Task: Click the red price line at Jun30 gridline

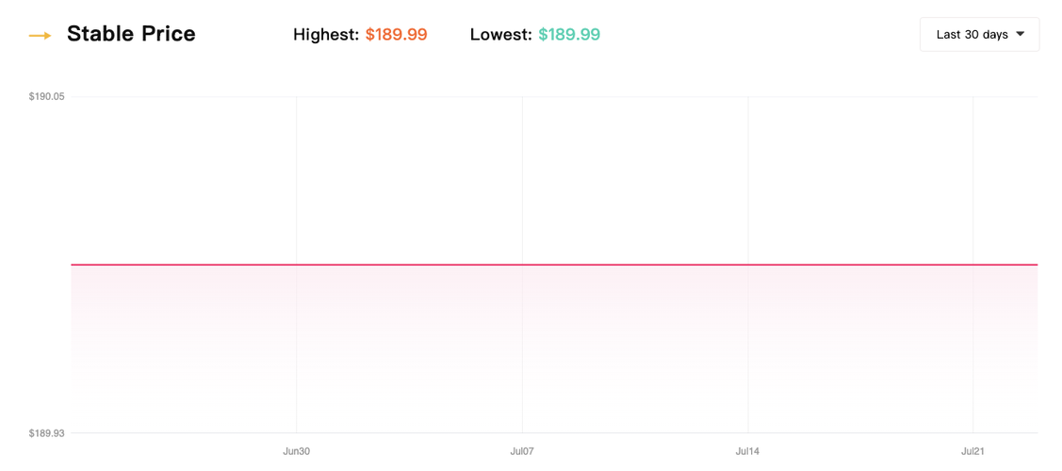Action: click(x=296, y=265)
